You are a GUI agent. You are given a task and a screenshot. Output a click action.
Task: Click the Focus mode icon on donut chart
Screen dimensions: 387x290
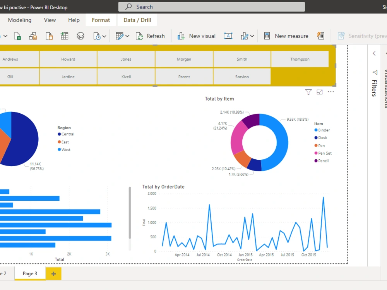[x=320, y=92]
